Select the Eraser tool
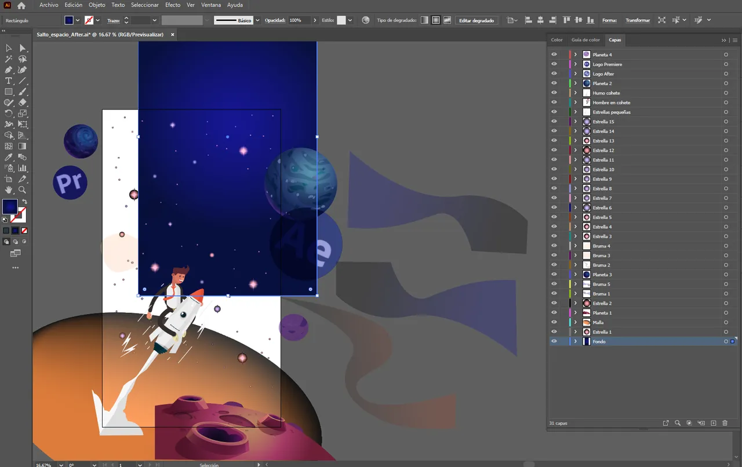The height and width of the screenshot is (467, 742). 23,103
